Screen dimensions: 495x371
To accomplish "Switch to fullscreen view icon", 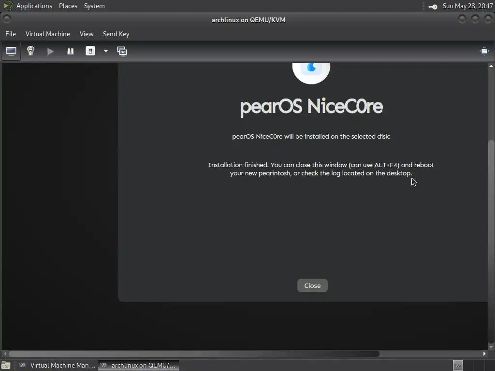I will [484, 51].
